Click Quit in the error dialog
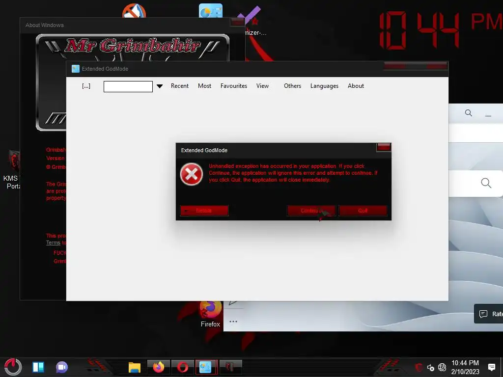The height and width of the screenshot is (377, 503). [363, 211]
